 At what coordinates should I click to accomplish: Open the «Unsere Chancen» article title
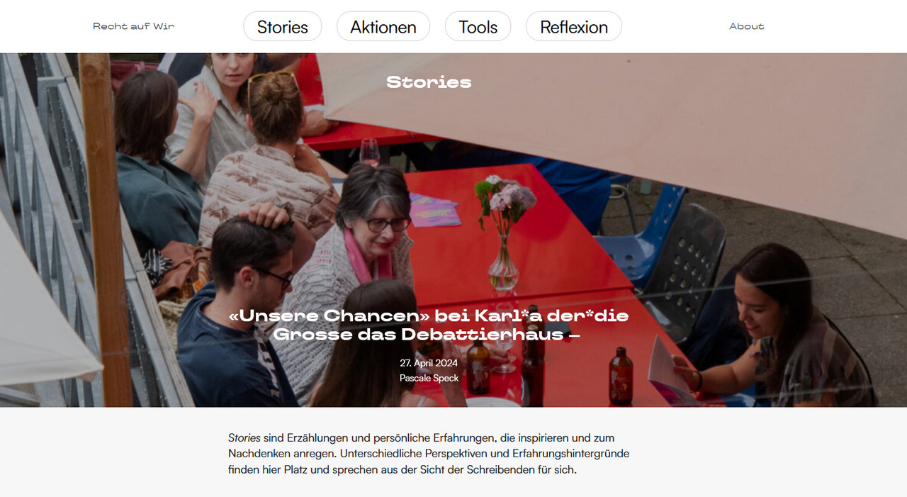429,325
